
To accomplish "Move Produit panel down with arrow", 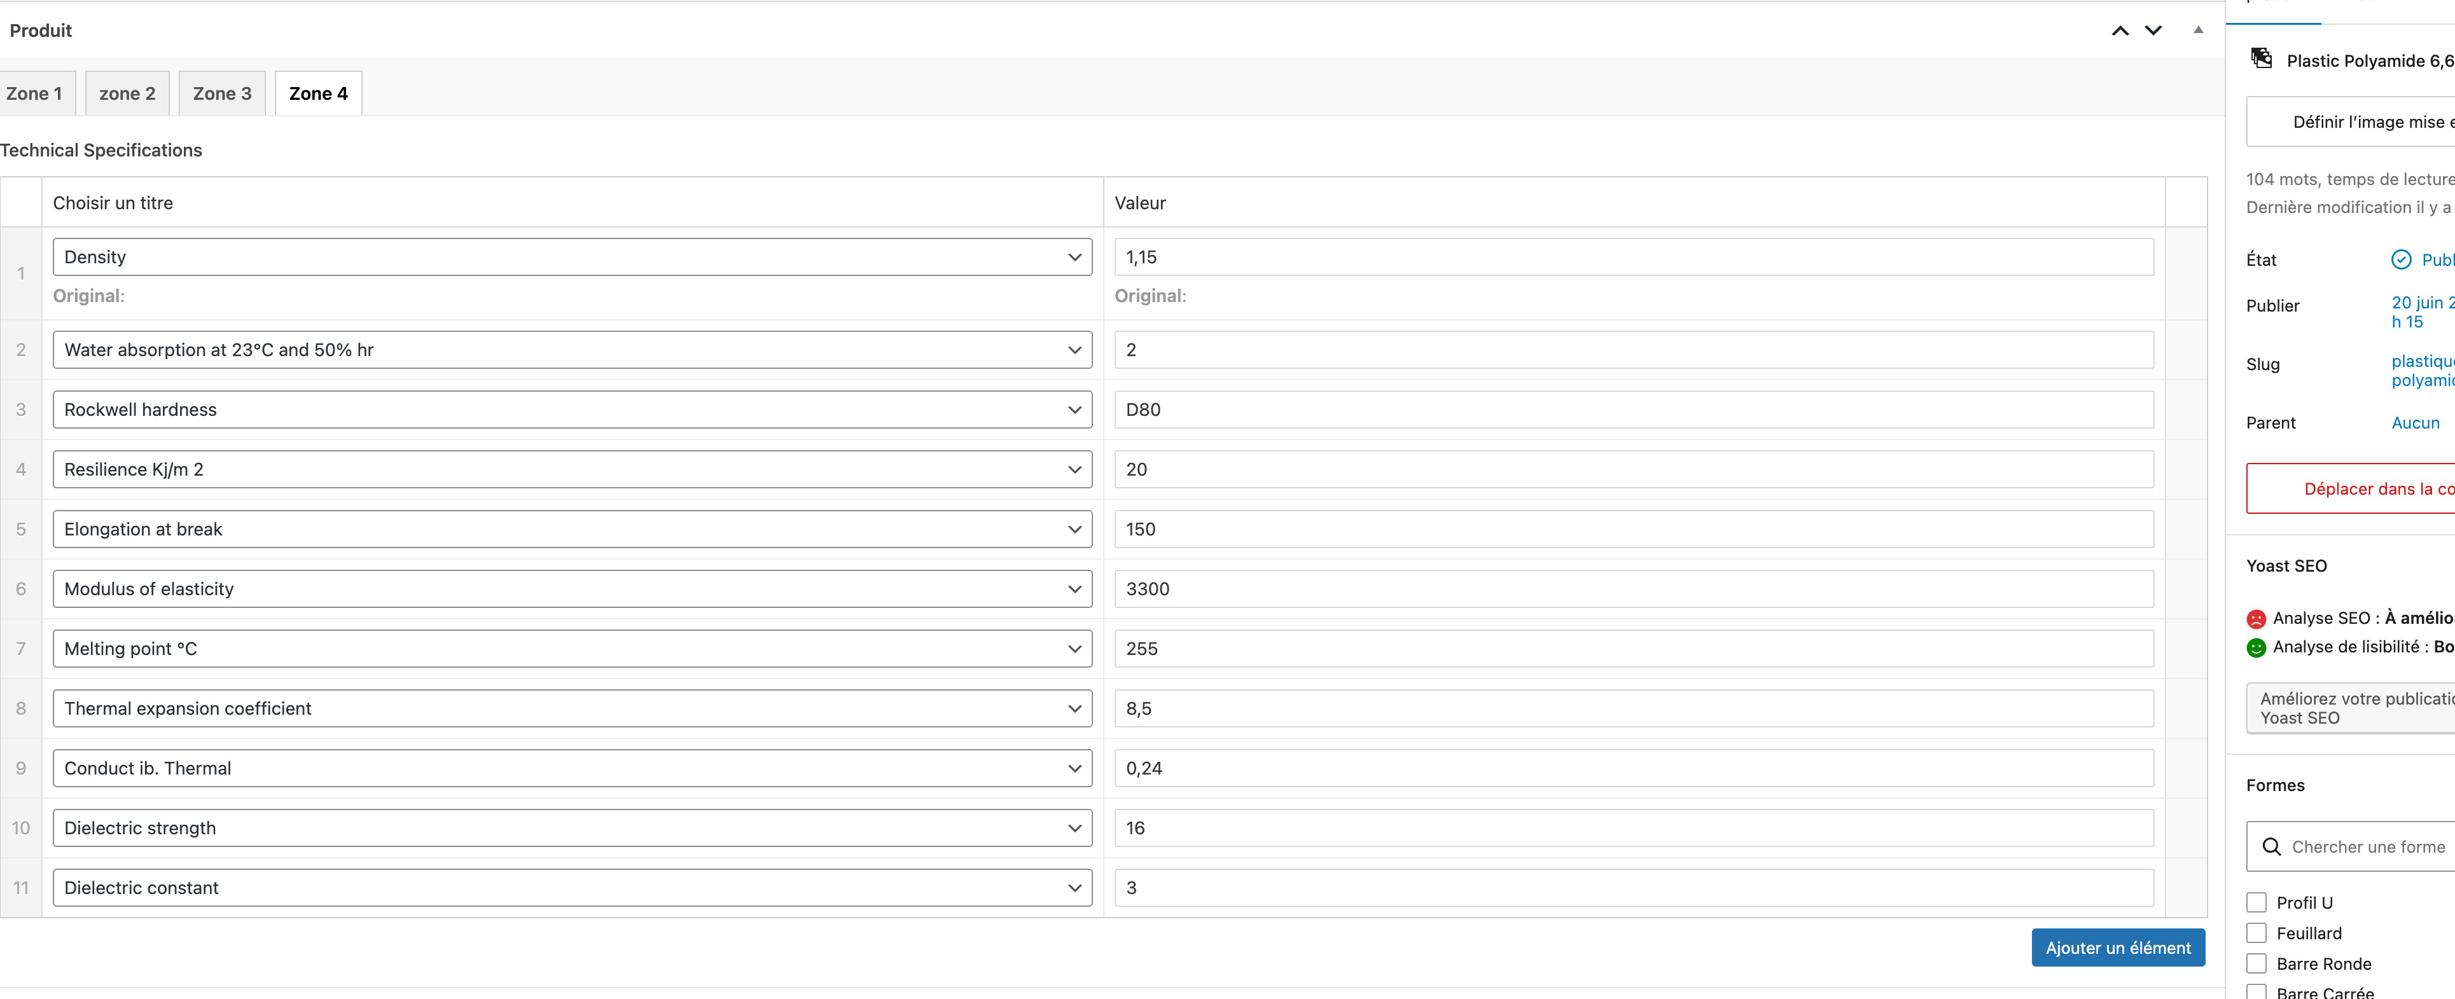I will tap(2153, 31).
